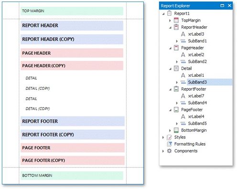This screenshot has height=189, width=237.
Task: Expand the SubBand1 node
Action: (177, 41)
